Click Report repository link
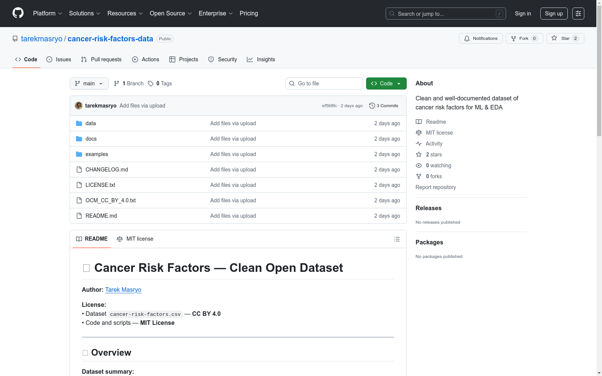The height and width of the screenshot is (376, 602). tap(436, 187)
